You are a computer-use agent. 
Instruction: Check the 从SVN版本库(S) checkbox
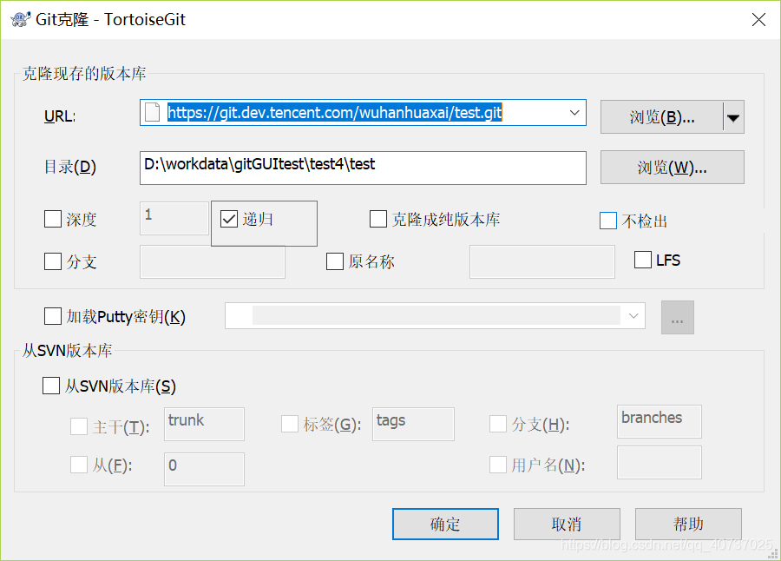(x=51, y=386)
